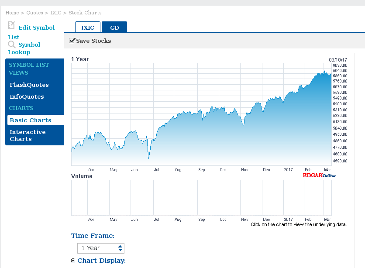Open Interactive Charts in sidebar
Screen dimensions: 365x268
click(28, 135)
